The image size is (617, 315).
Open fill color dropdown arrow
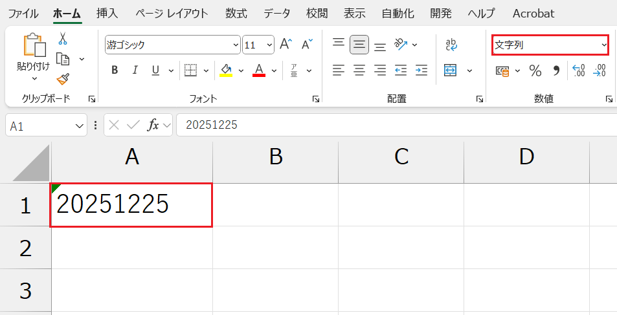coord(241,71)
